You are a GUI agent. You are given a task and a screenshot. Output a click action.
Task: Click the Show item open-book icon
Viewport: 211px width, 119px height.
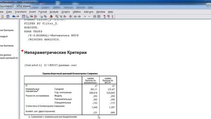(x=95, y=17)
